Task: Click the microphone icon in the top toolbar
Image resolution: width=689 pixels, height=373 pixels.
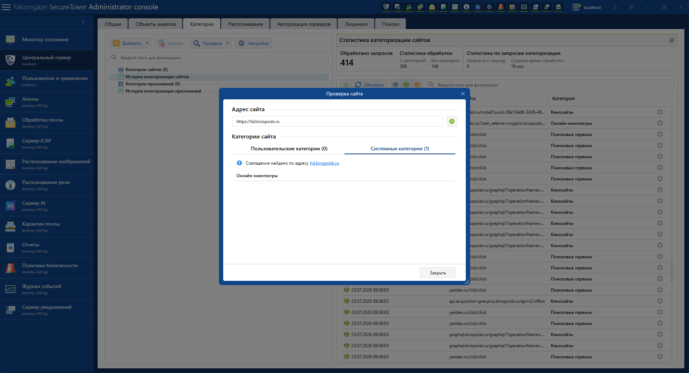Action: (x=467, y=7)
